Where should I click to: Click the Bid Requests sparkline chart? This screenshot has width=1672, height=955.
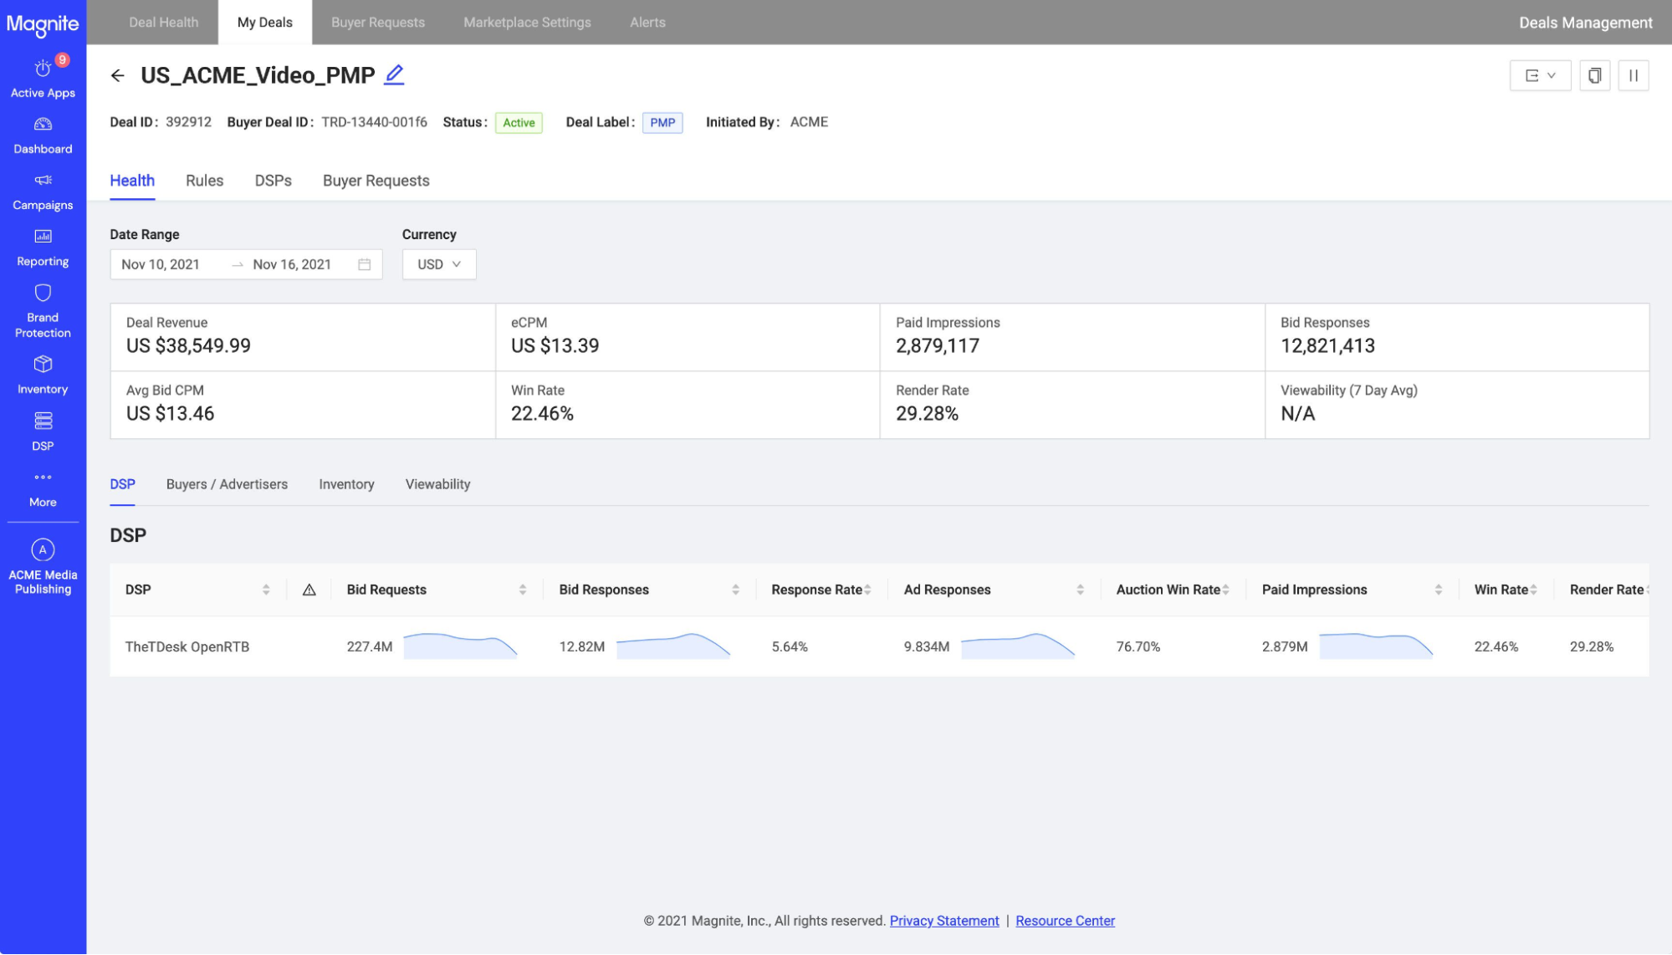[460, 646]
